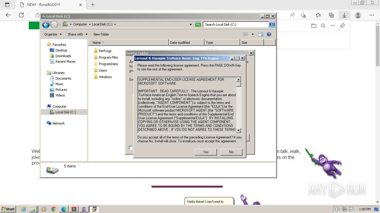Click the Explorer address refresh button
Viewport: 380px width, 213px height.
click(198, 25)
